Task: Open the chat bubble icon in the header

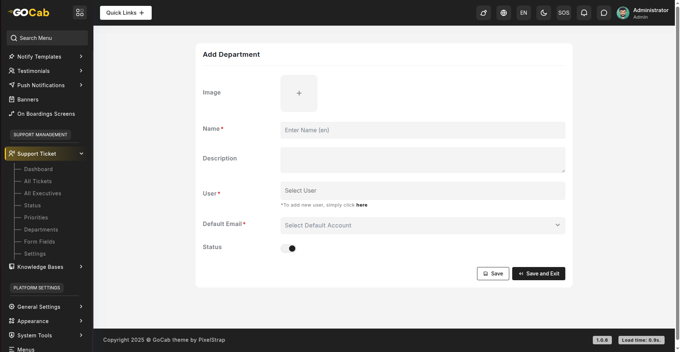Action: pyautogui.click(x=603, y=13)
